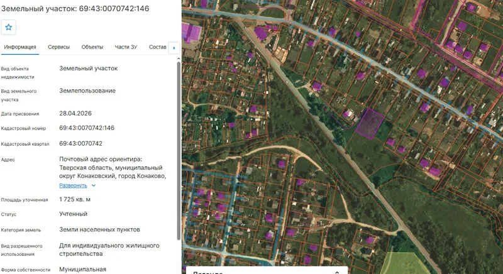Select the highlighted purple parcel on map
503x274 pixels.
(370, 124)
